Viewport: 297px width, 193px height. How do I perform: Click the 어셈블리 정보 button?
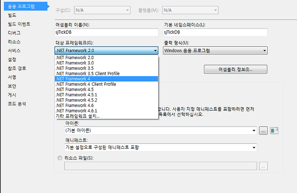tap(236, 69)
